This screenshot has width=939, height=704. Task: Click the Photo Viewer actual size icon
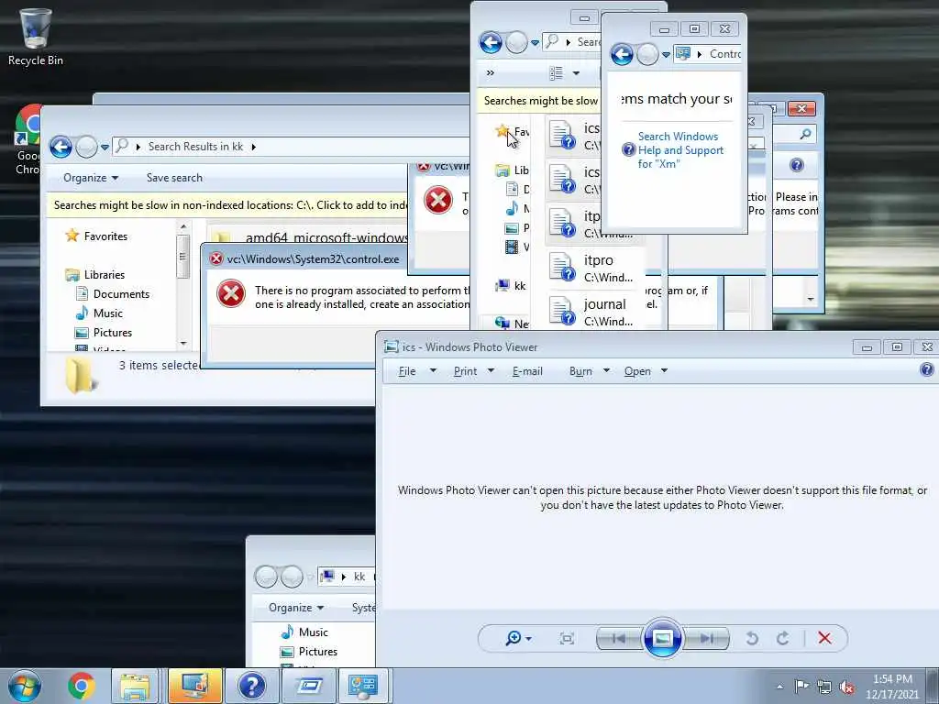(x=567, y=639)
